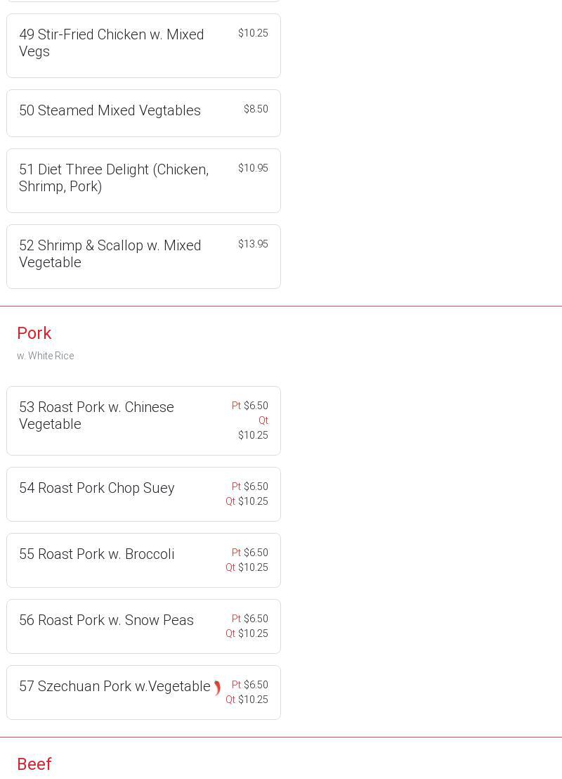Select 50 Steamed Mixed Vegtables item

tap(110, 110)
